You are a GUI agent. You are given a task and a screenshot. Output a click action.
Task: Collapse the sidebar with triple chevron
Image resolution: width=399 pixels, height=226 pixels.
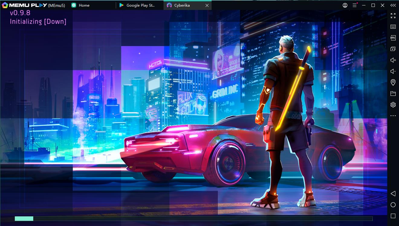tap(393, 5)
